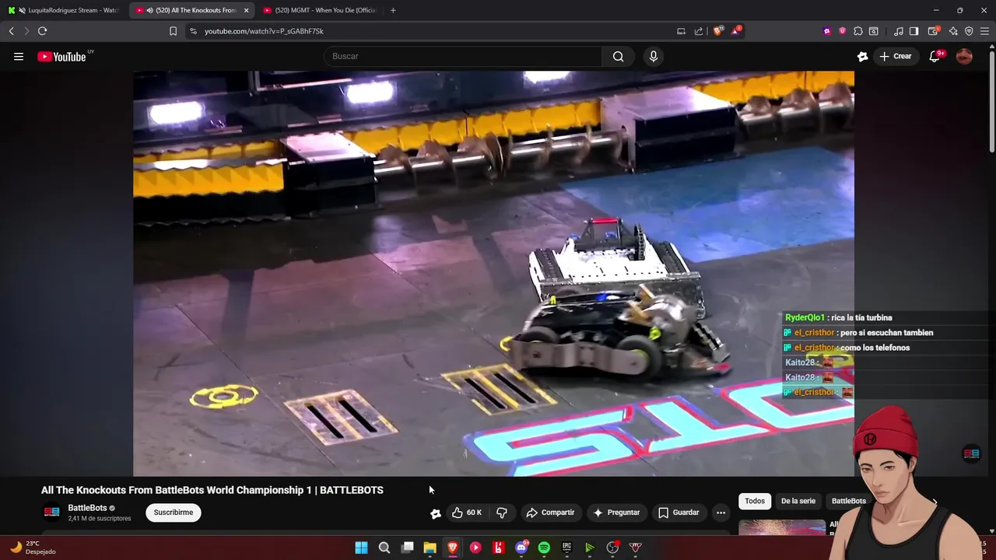Open the Brave VPN shield icon
The height and width of the screenshot is (560, 996).
(969, 31)
